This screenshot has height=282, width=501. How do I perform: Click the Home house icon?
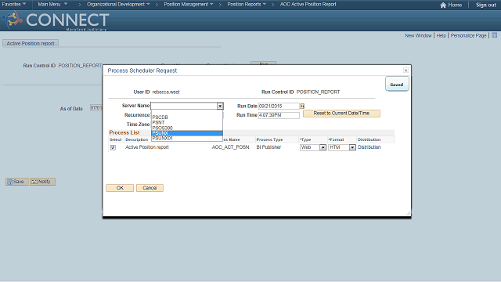click(443, 5)
